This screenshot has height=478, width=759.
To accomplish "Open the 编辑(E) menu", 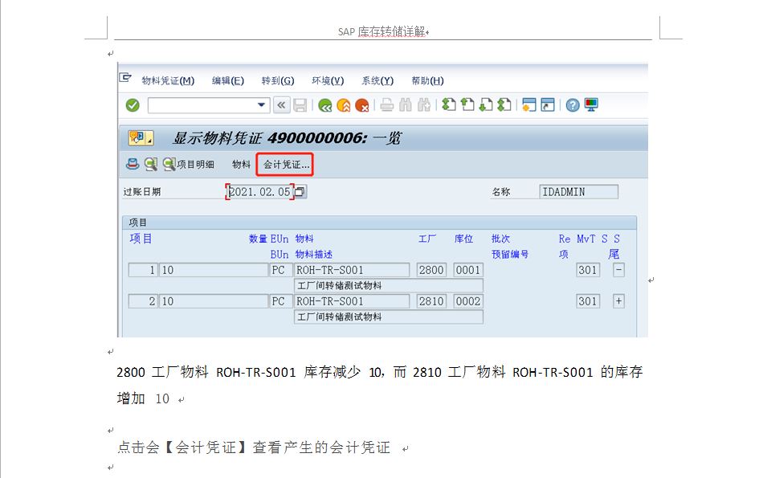I will tap(228, 81).
